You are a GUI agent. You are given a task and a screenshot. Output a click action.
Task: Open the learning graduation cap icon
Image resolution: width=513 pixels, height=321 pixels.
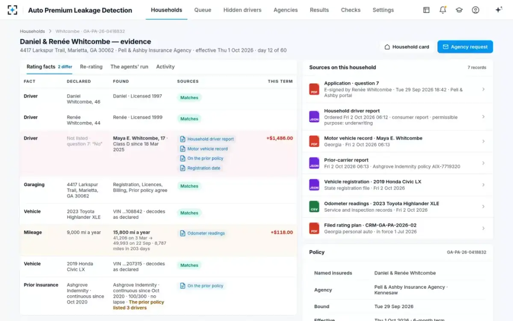point(459,10)
